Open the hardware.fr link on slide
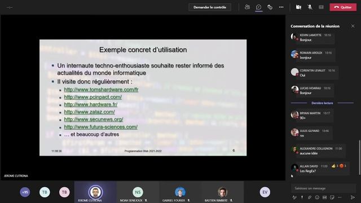Screen dimensions: 361x203 tap(91, 104)
